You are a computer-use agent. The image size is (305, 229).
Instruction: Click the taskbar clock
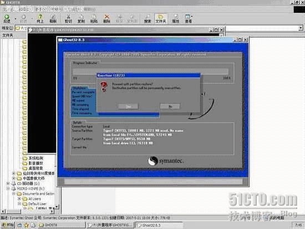[298, 225]
